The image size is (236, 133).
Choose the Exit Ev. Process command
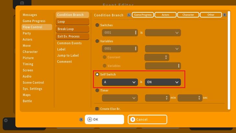pyautogui.click(x=72, y=36)
